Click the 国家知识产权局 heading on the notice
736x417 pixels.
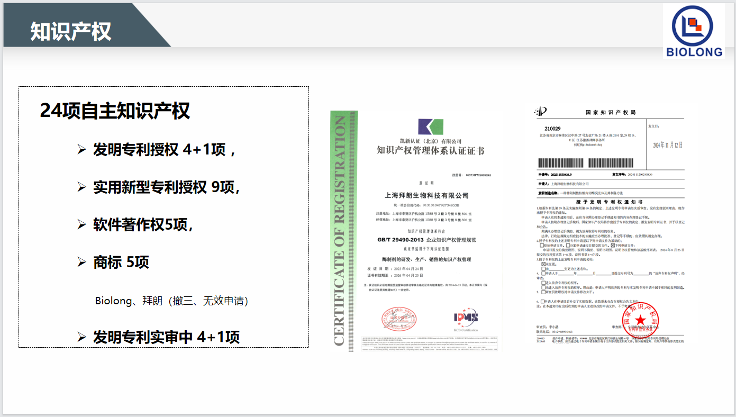pyautogui.click(x=610, y=113)
